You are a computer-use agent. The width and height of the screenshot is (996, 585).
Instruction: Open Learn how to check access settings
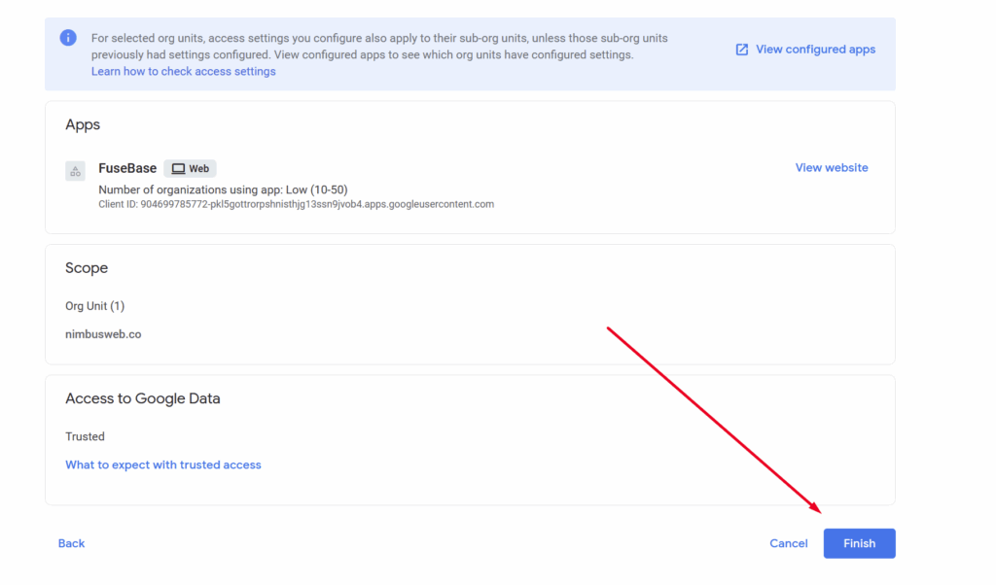[183, 72]
